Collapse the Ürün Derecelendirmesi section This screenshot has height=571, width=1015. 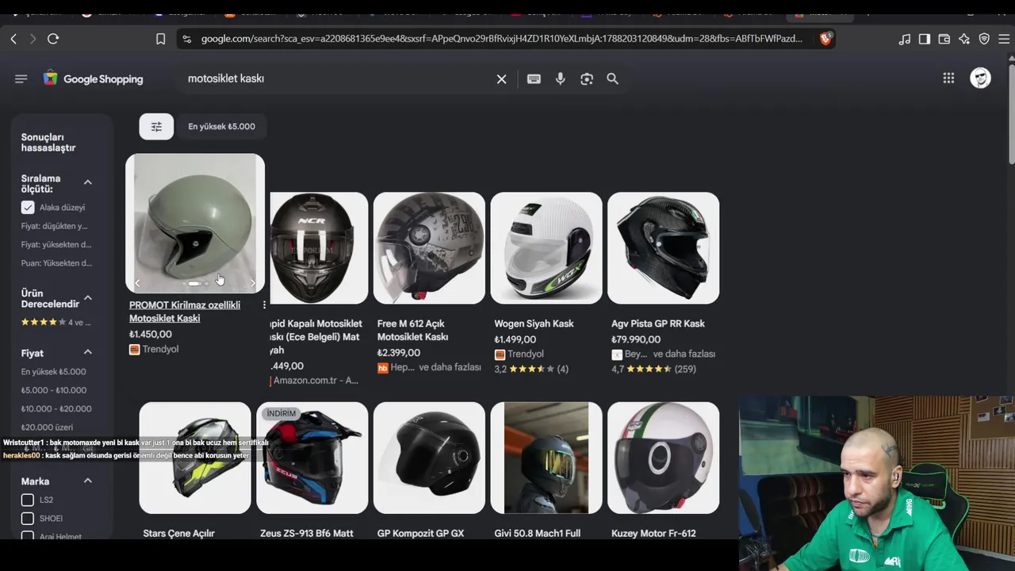click(x=88, y=298)
